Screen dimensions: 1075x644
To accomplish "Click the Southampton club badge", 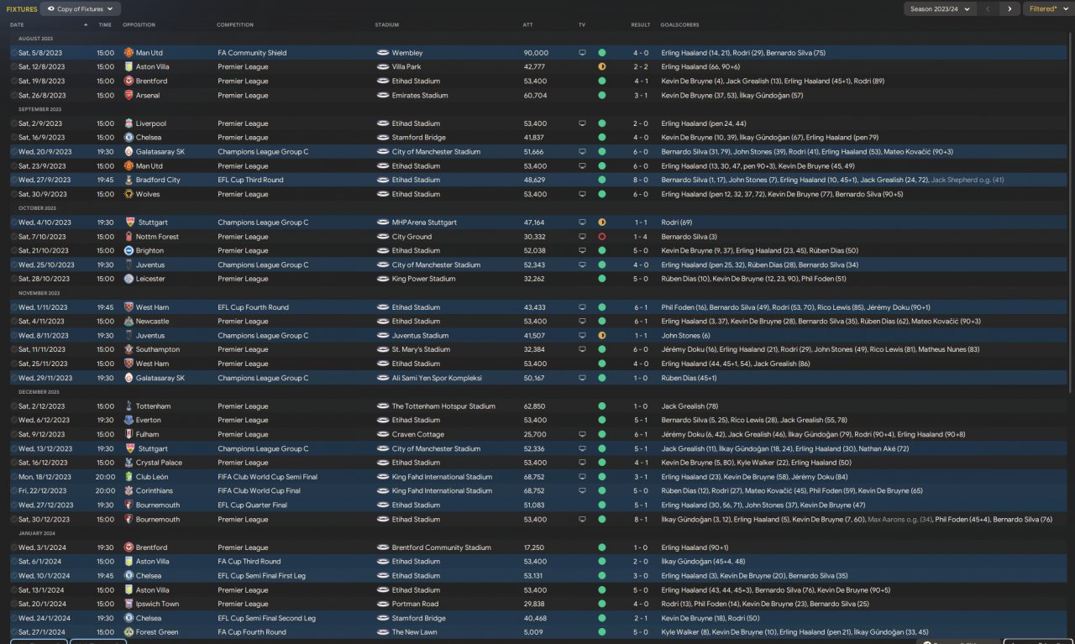I will (128, 349).
